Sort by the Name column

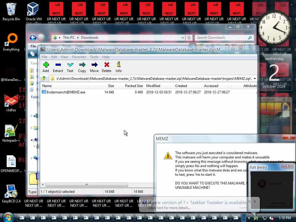tap(47, 86)
